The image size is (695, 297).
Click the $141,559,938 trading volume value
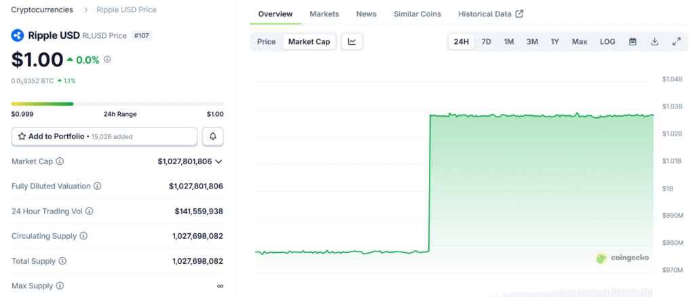click(199, 211)
